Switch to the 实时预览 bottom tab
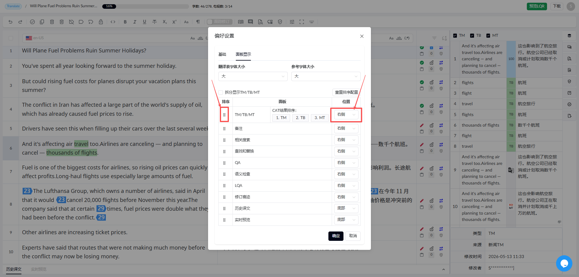 (x=39, y=269)
